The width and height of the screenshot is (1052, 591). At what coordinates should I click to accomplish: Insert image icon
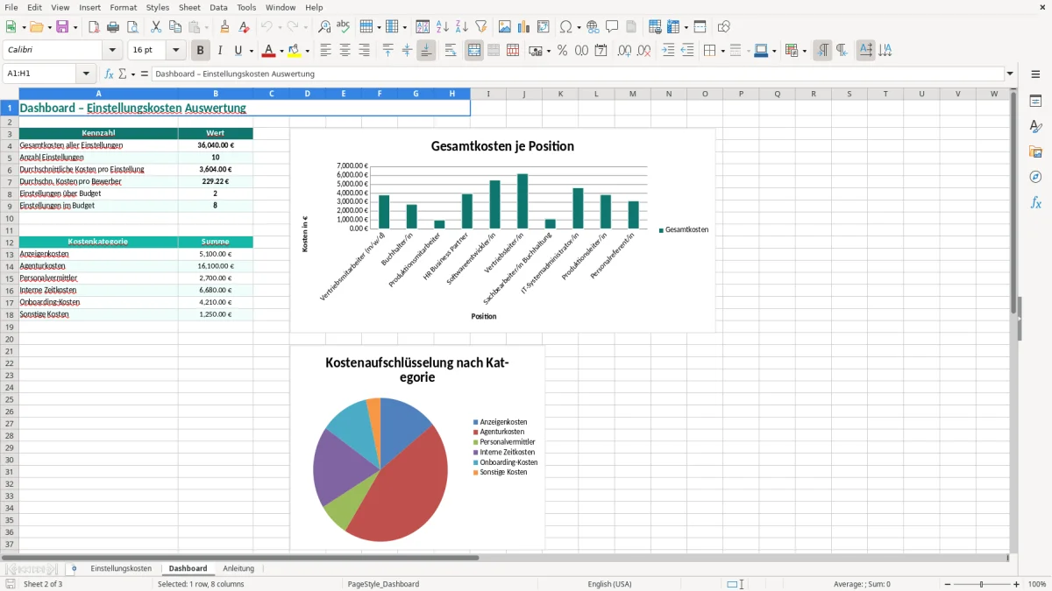[505, 27]
